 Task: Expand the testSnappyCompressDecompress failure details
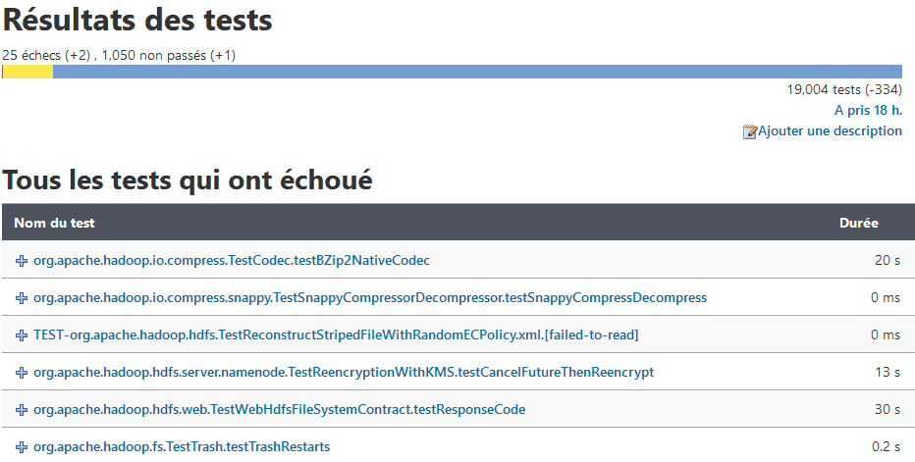click(x=22, y=298)
